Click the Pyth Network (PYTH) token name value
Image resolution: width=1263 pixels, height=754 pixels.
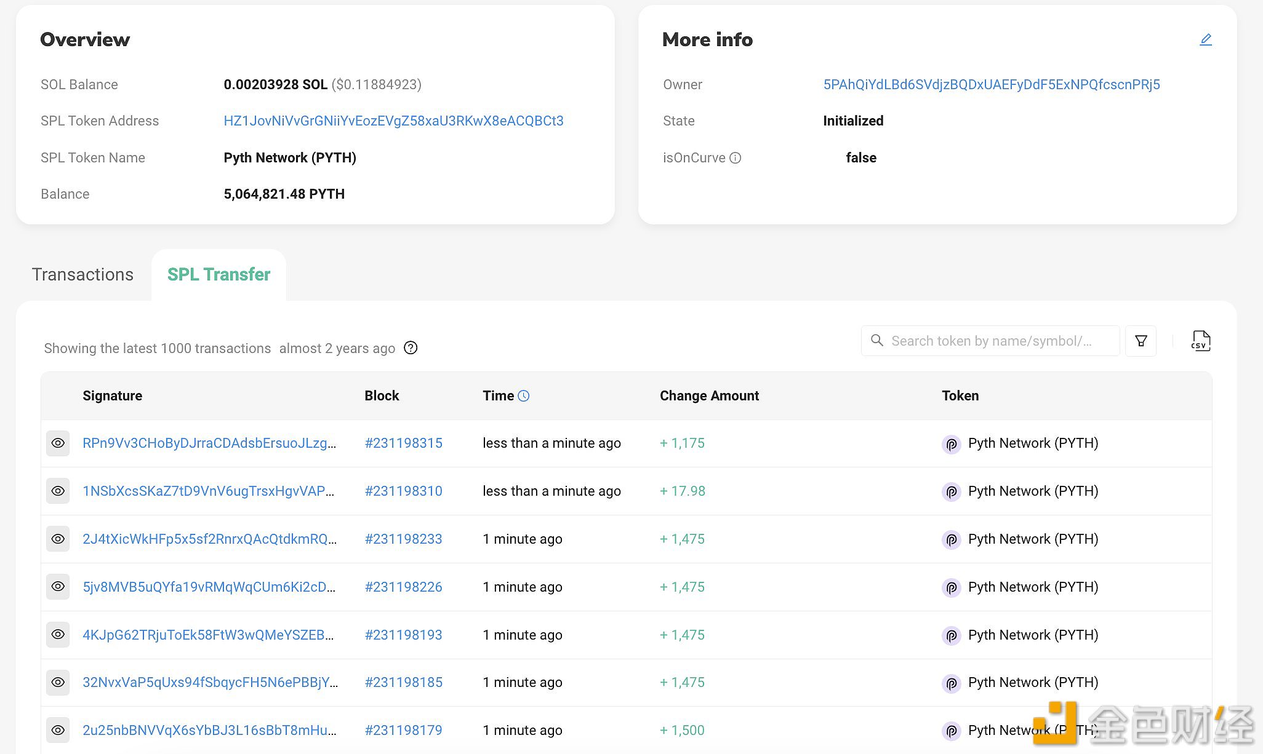(x=290, y=158)
